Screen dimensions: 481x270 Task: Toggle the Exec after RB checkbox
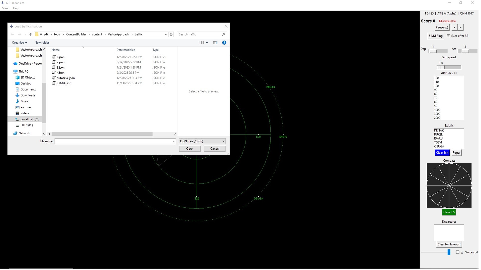click(448, 36)
